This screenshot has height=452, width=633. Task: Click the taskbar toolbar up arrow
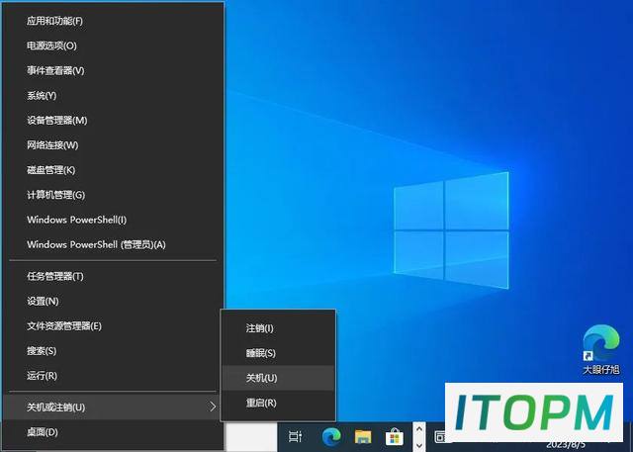[419, 429]
